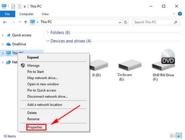
Task: Collapse the Devices and drives group
Action: pyautogui.click(x=47, y=41)
